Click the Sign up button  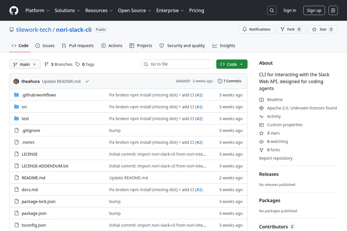[x=314, y=10]
